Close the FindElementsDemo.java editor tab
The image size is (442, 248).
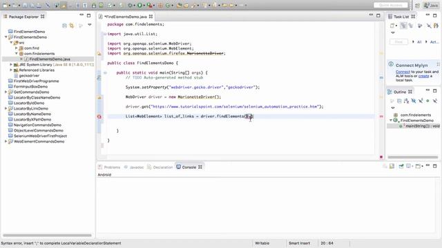click(x=151, y=17)
